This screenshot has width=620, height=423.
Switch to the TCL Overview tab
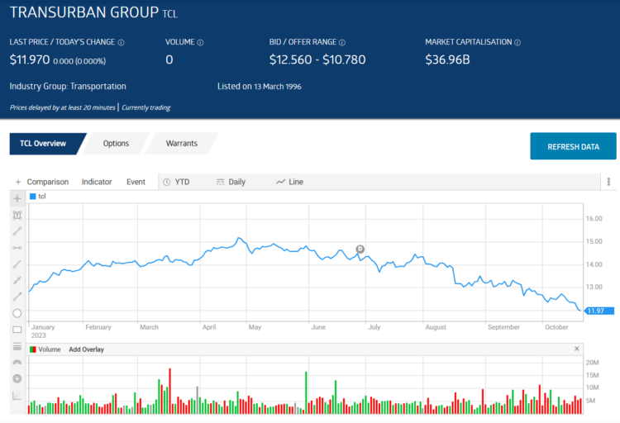pos(44,144)
